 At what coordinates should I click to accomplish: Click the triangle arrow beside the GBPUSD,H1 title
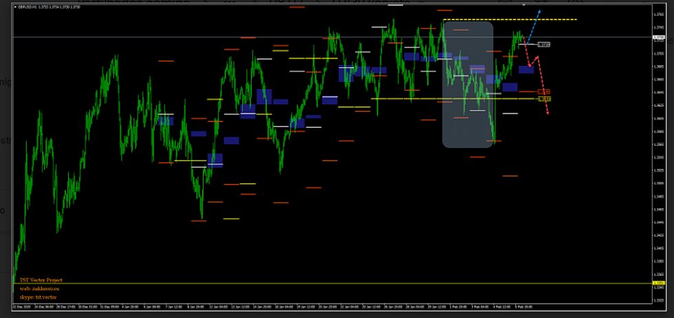[x=16, y=7]
